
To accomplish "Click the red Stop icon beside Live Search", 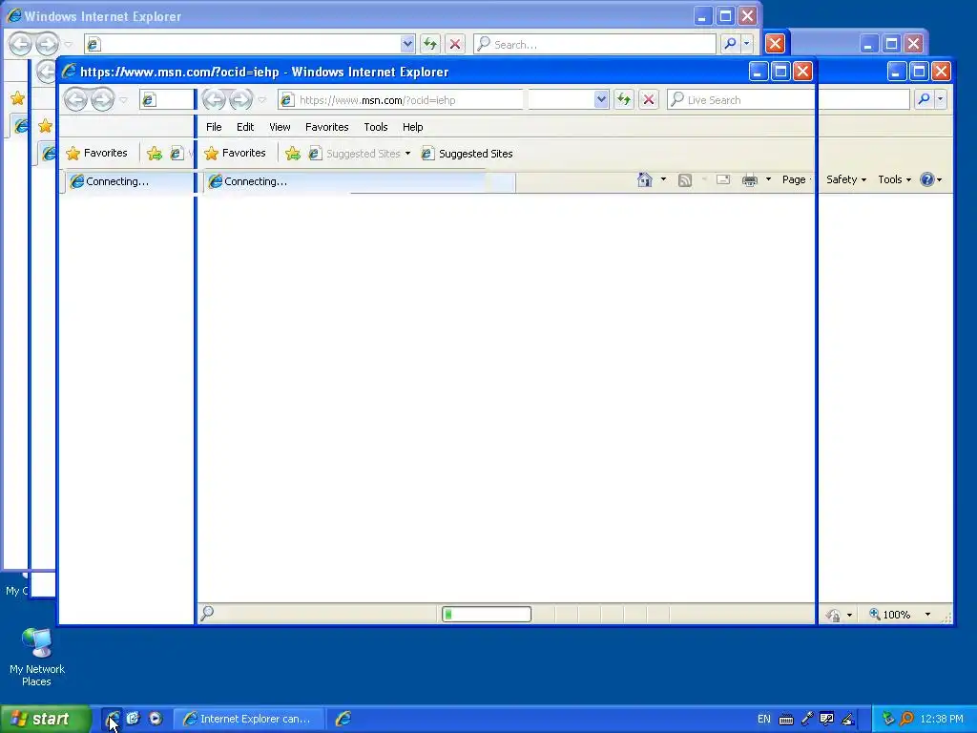I will pos(649,99).
